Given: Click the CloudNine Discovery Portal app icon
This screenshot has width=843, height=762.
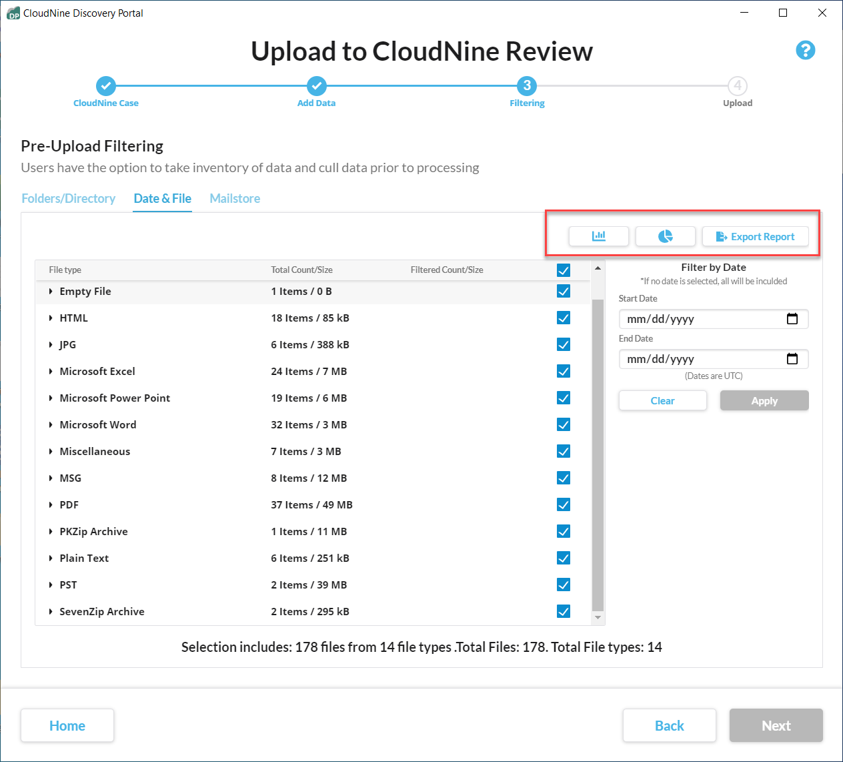Looking at the screenshot, I should click(x=13, y=13).
